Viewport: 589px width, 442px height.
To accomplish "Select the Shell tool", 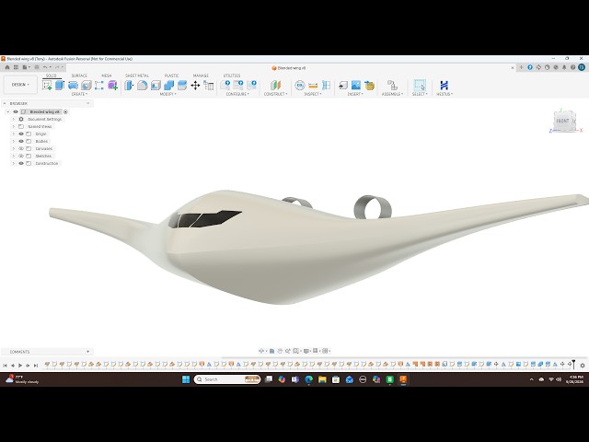I will (156, 86).
